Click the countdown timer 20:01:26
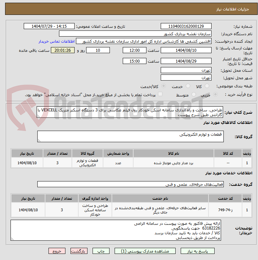The width and height of the screenshot is (258, 260). (63, 50)
